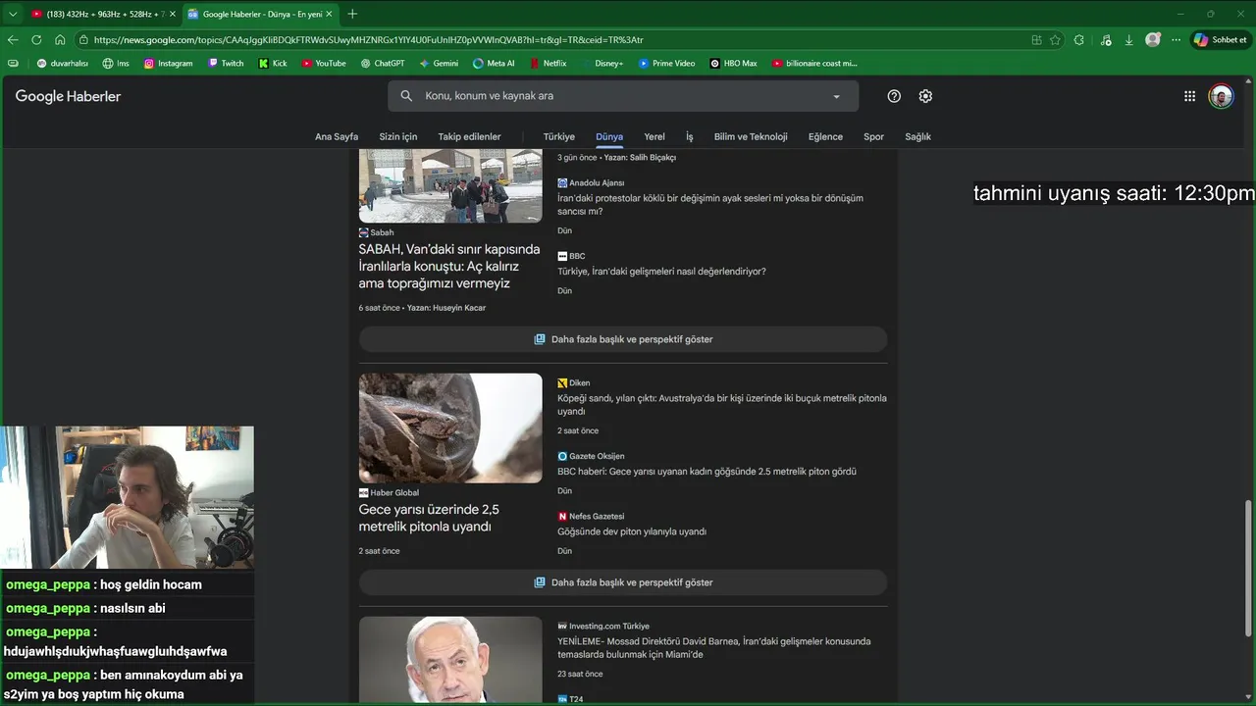Click the Google Haberler logo
1256x706 pixels.
click(68, 96)
